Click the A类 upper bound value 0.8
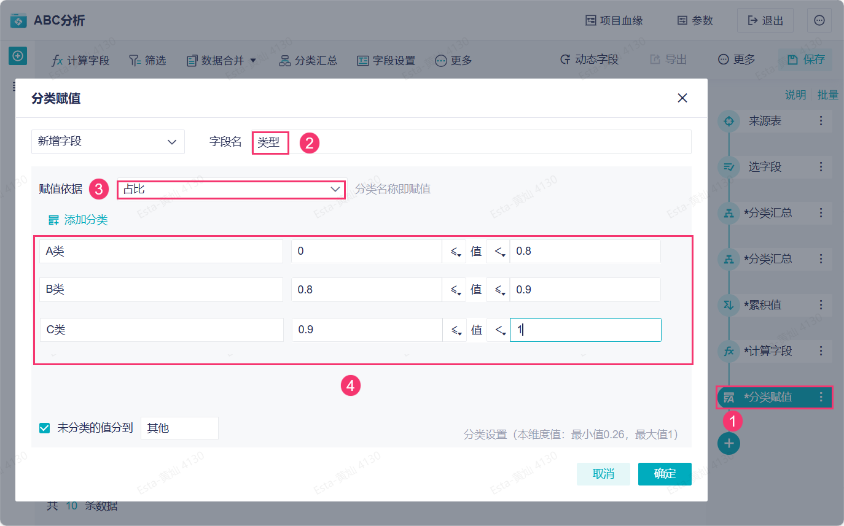 pos(585,251)
